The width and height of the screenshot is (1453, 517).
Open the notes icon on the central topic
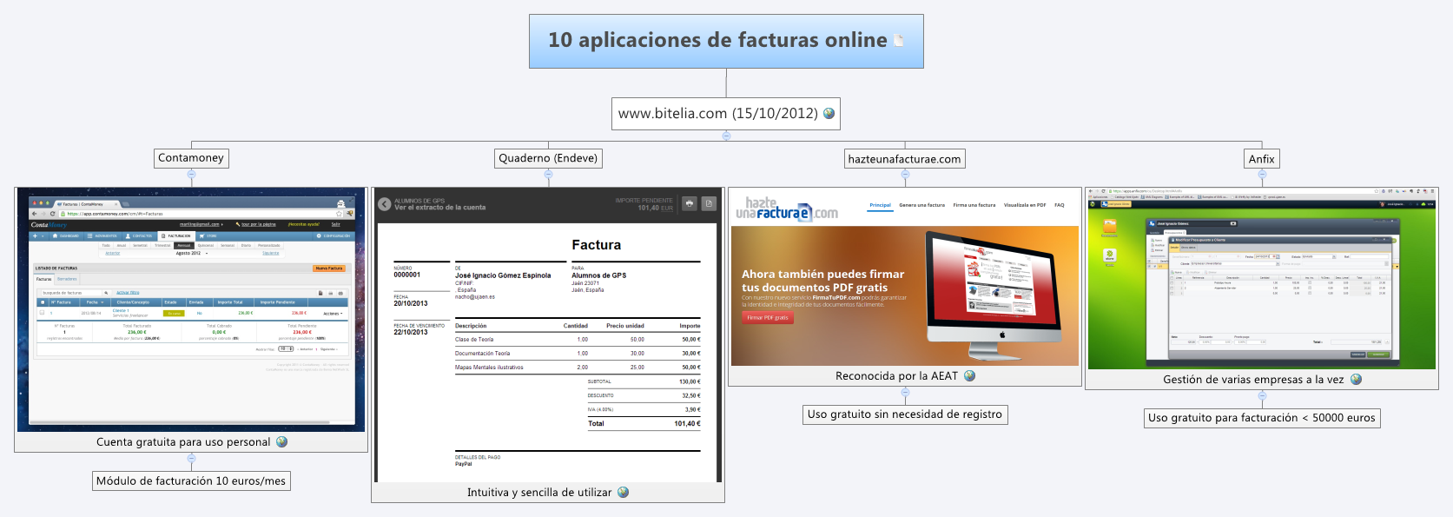click(899, 40)
